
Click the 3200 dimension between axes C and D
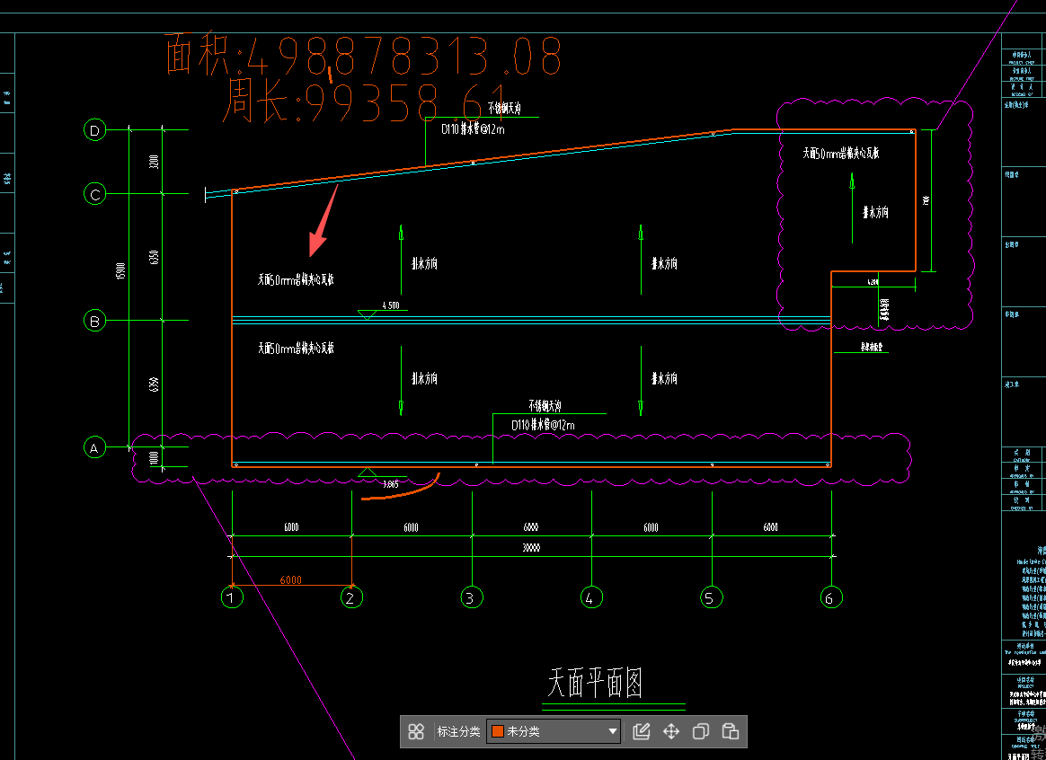tap(154, 162)
